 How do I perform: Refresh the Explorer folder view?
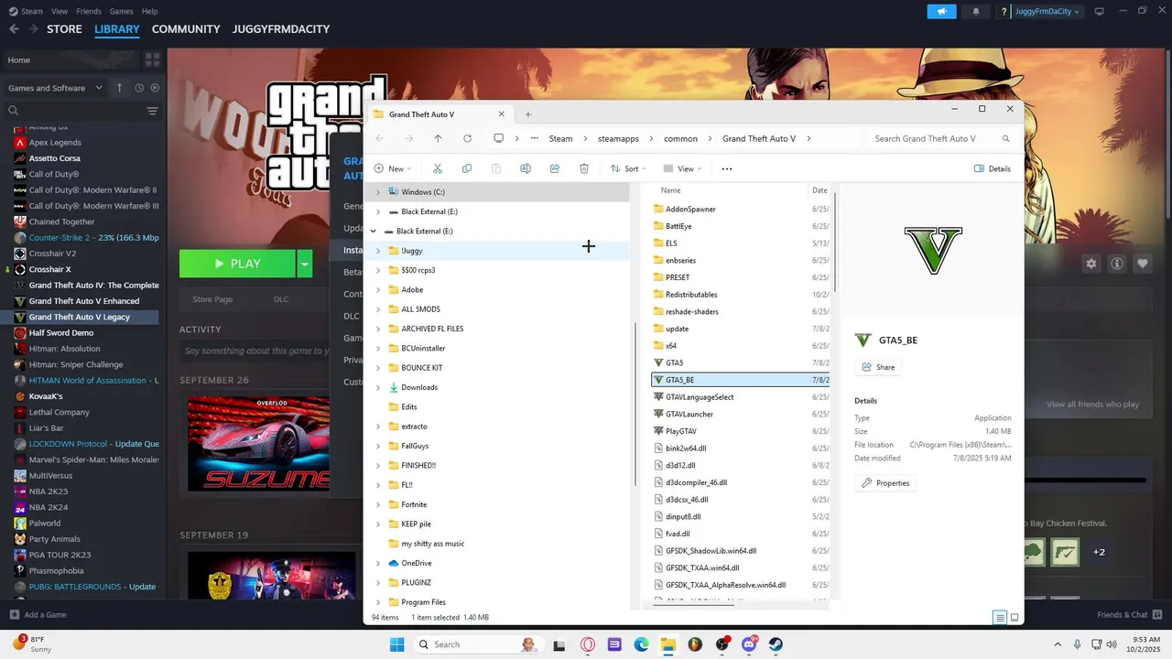(467, 138)
